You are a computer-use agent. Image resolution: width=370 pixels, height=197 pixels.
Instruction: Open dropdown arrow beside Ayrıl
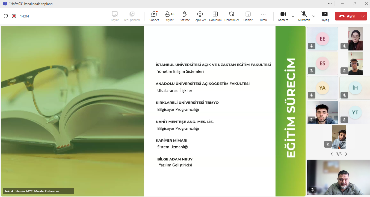[x=362, y=16]
